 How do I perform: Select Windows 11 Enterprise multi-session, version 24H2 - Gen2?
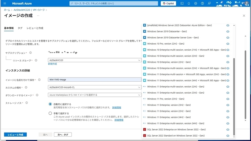[176, 123]
